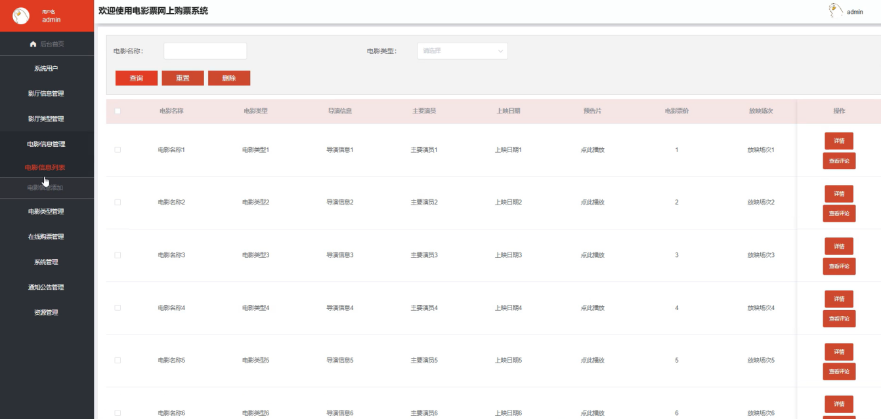The image size is (881, 419).
Task: Click the admin username at top right
Action: click(x=855, y=12)
